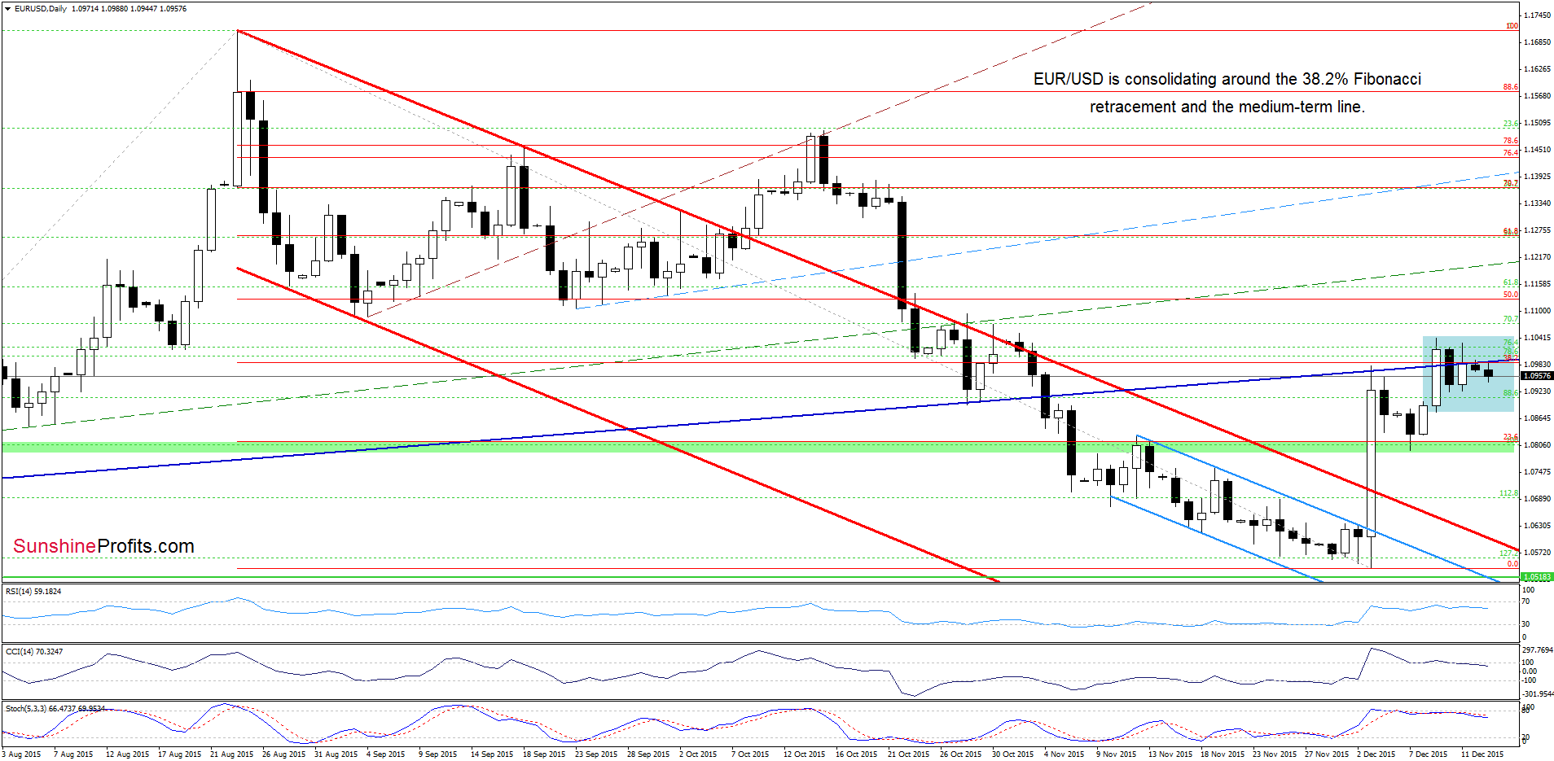
Task: Click the green price marker 1.05183
Action: 1536,577
